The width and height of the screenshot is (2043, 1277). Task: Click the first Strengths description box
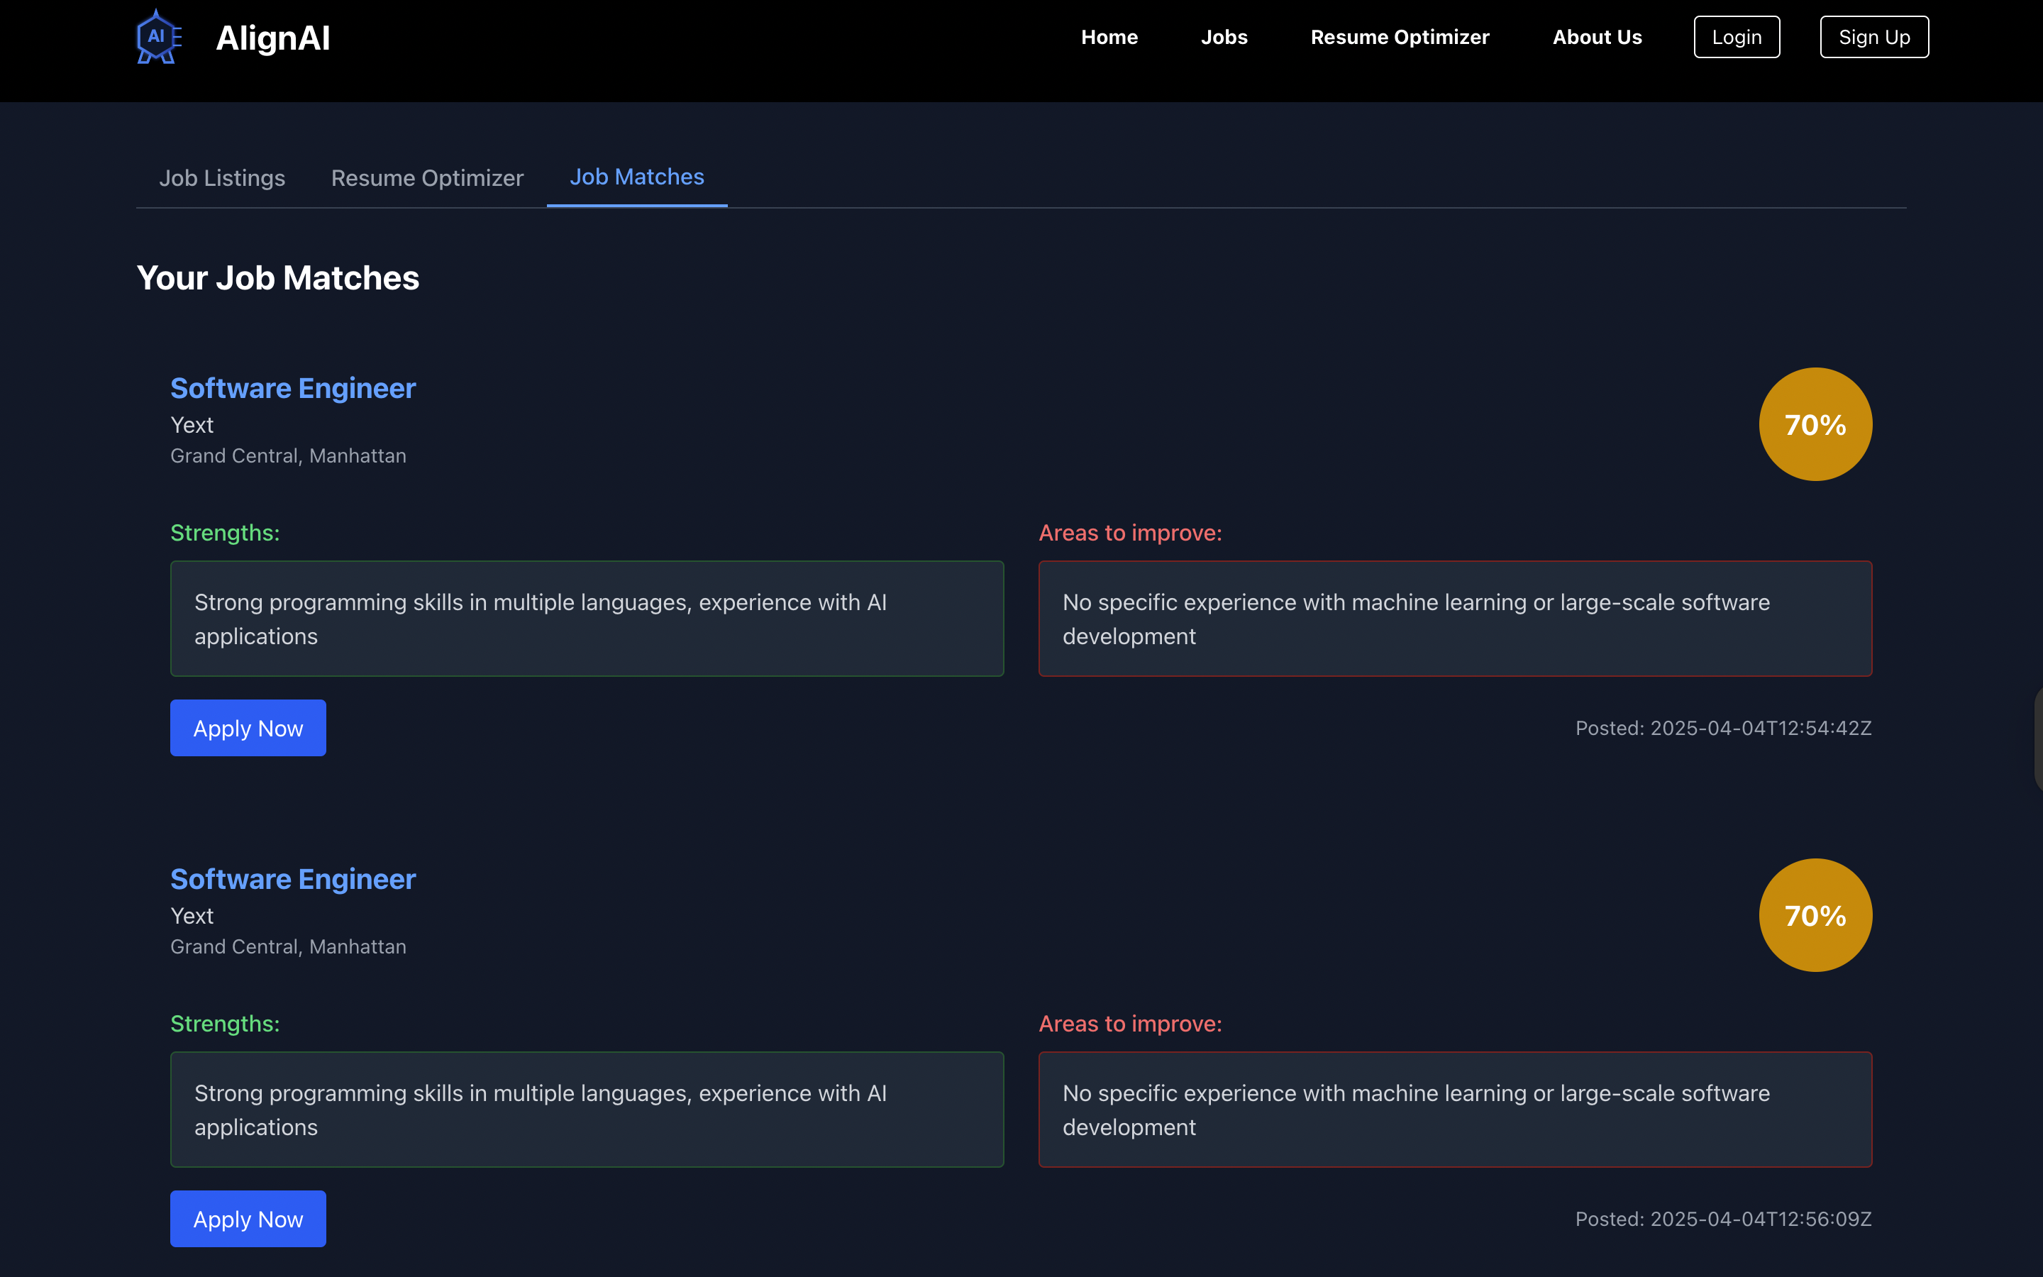(x=587, y=619)
